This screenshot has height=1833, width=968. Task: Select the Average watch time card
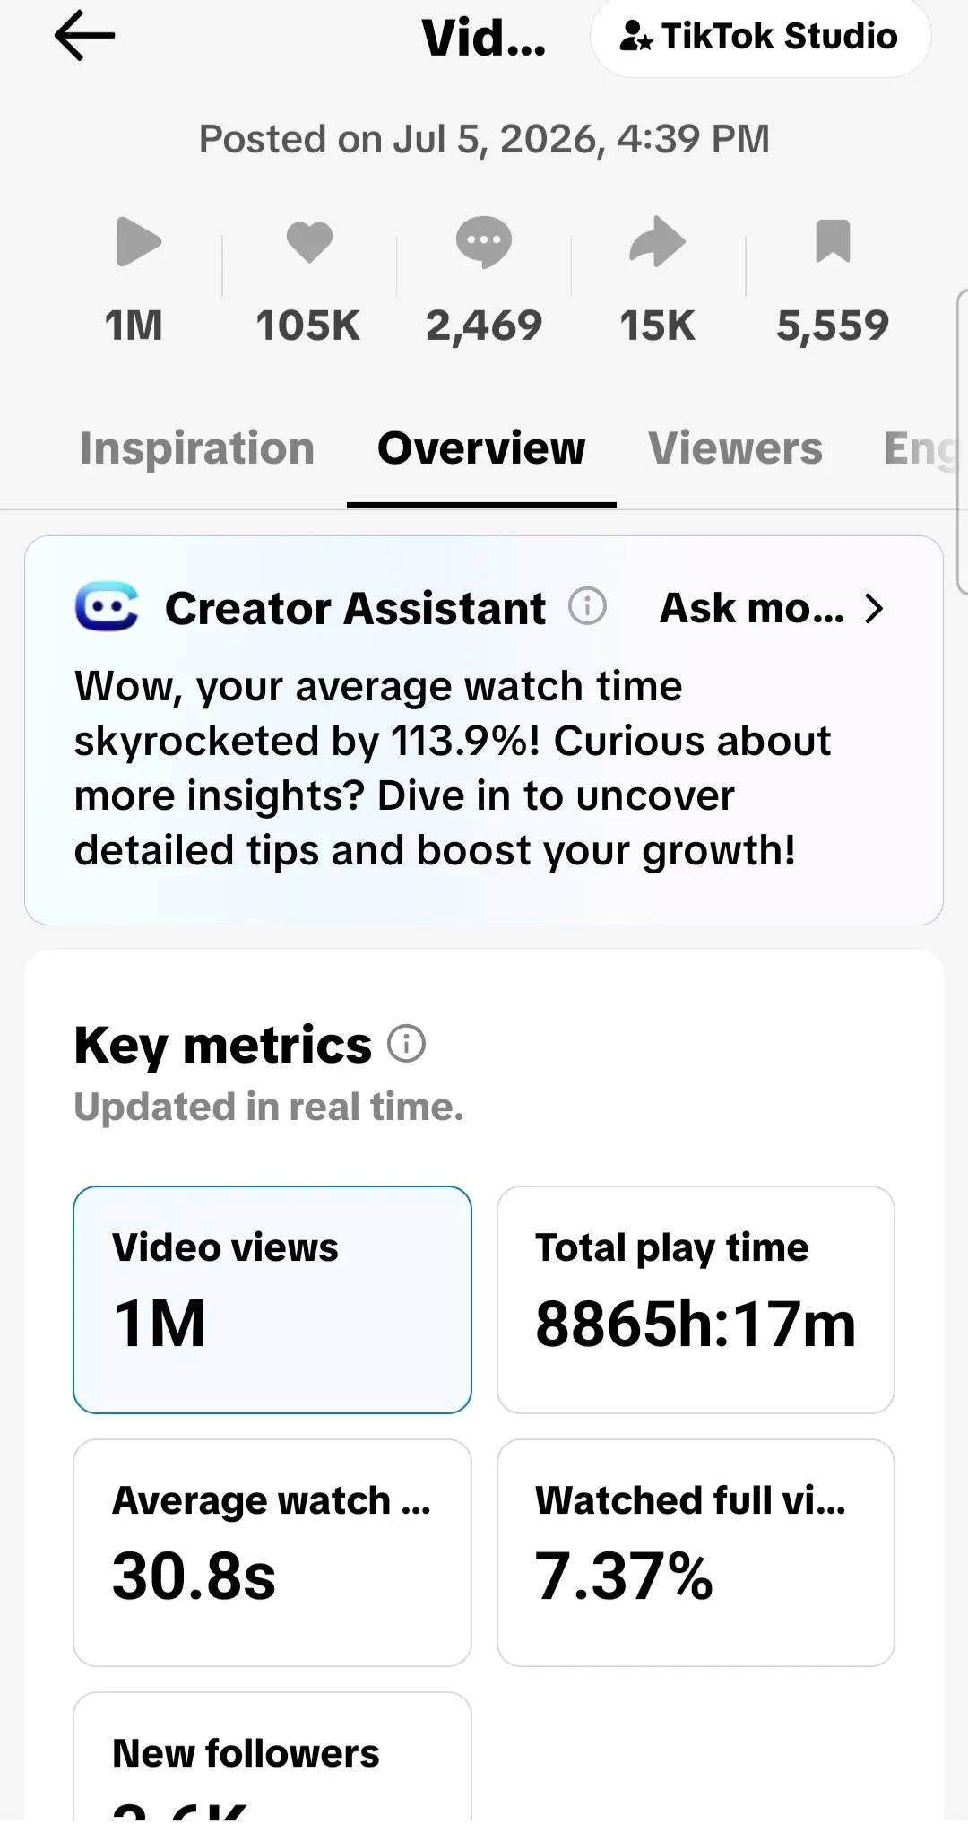coord(272,1552)
